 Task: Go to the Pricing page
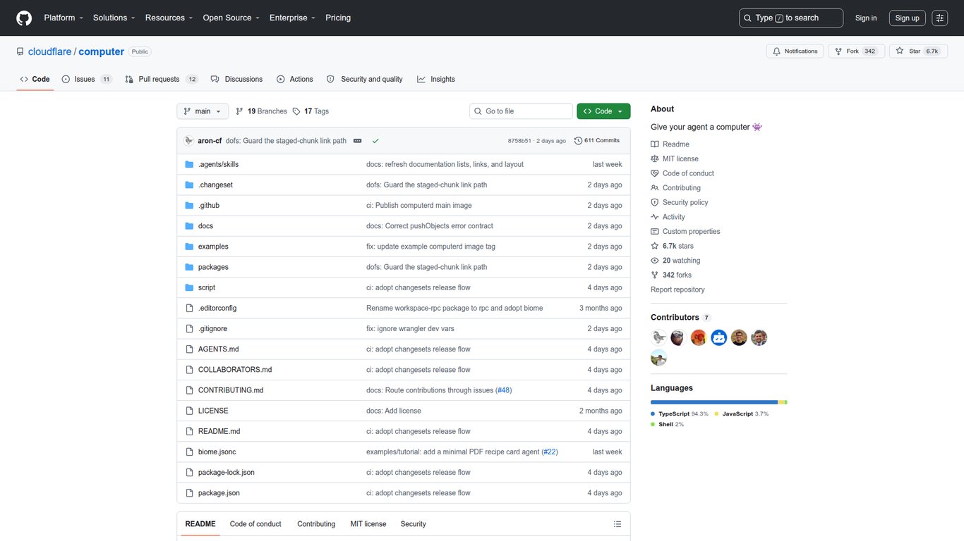click(338, 18)
